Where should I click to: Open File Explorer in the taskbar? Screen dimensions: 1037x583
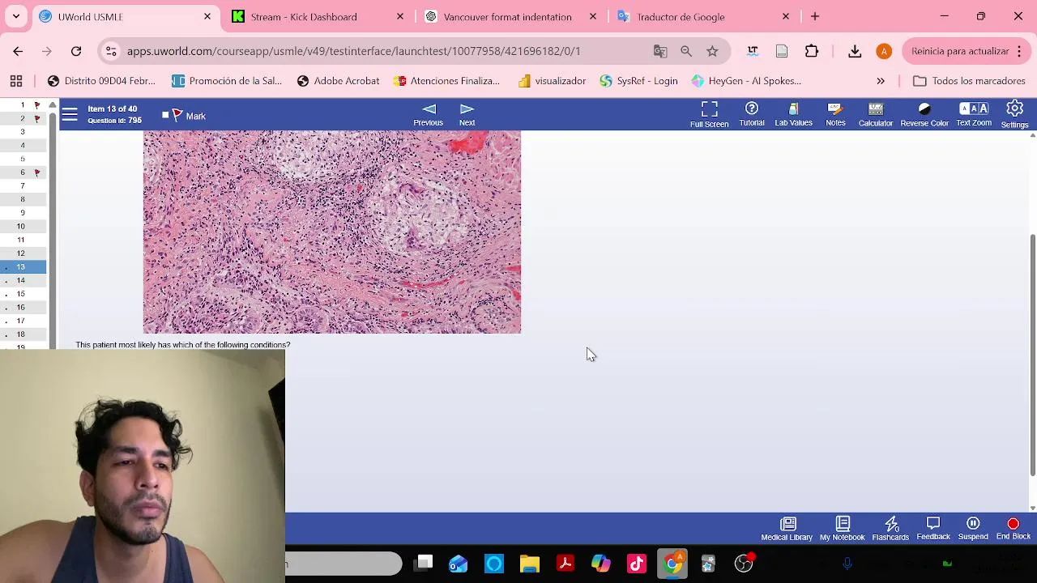click(530, 564)
